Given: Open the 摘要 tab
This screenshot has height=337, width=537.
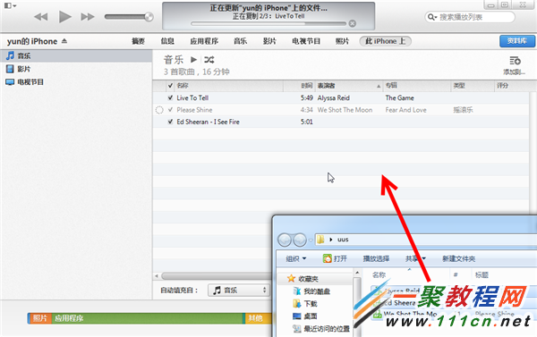Looking at the screenshot, I should point(138,41).
